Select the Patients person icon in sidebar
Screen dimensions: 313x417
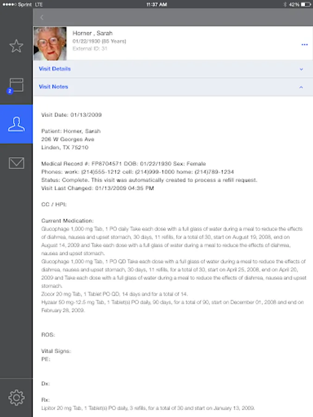pos(16,124)
